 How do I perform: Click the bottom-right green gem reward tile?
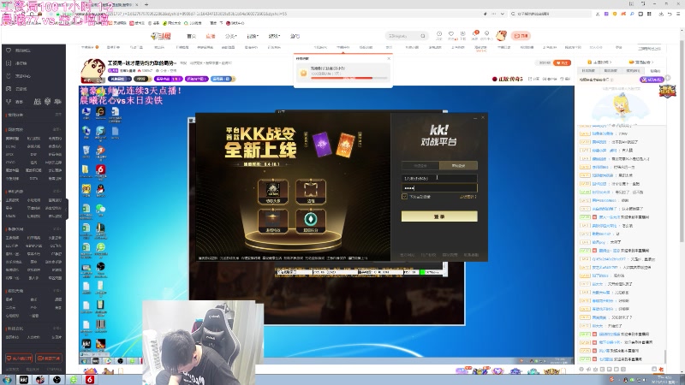311,221
